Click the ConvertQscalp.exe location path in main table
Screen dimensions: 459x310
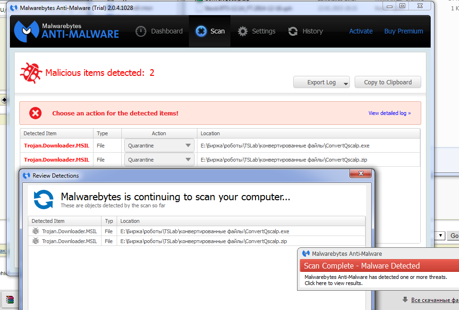click(x=285, y=146)
